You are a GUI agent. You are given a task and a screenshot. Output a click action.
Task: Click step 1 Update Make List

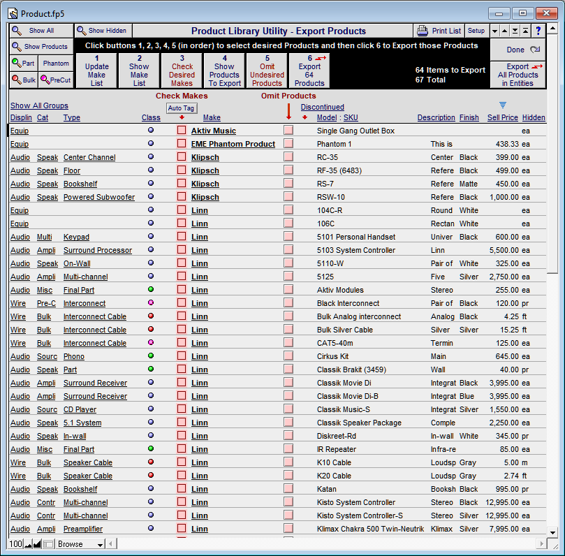(96, 71)
